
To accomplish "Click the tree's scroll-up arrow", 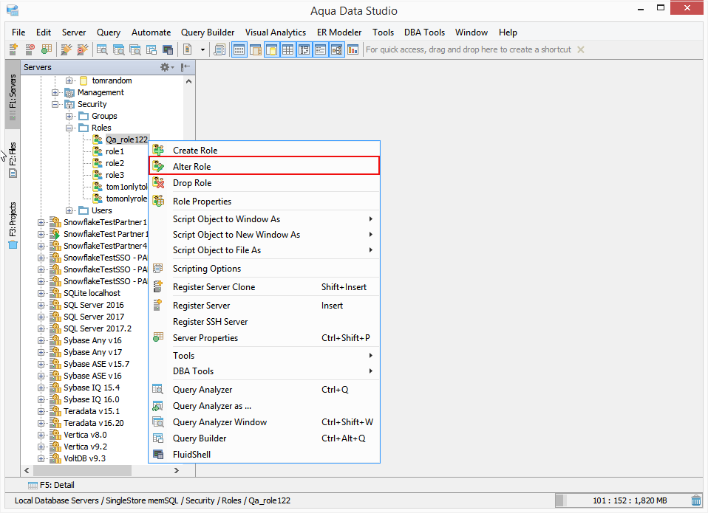I will (188, 81).
